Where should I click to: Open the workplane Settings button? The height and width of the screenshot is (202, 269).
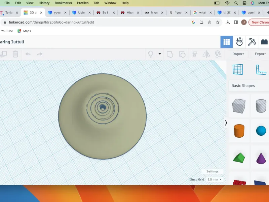pyautogui.click(x=212, y=171)
